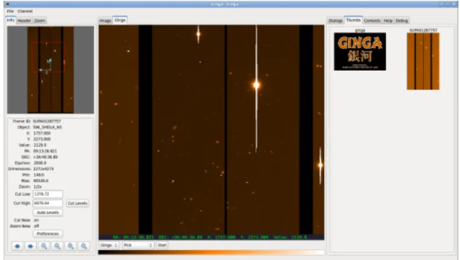Click the Cut Low input field

48,194
